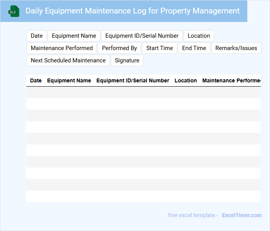
Task: Click the Daily Equipment Maintenance Log title
Action: [132, 11]
